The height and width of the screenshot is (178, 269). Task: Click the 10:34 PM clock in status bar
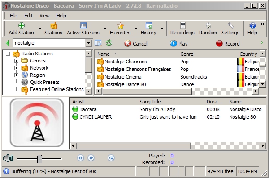coord(247,171)
